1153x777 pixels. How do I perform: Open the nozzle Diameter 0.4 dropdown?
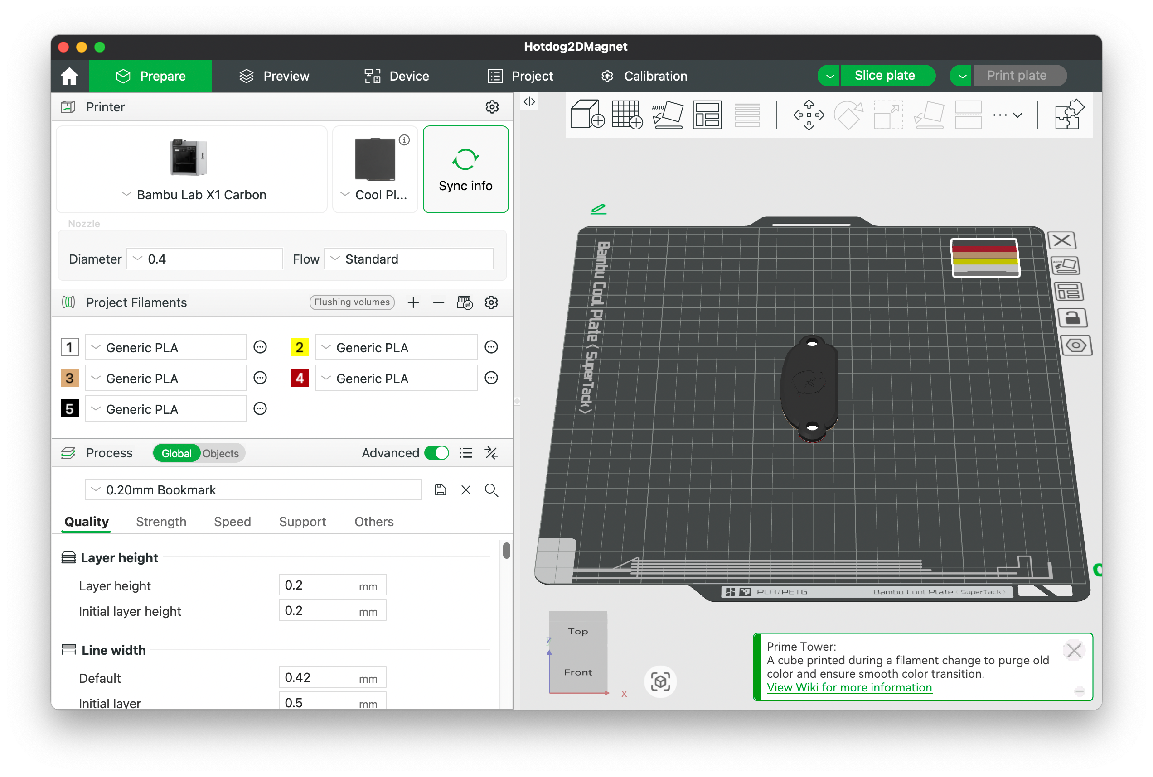point(204,259)
